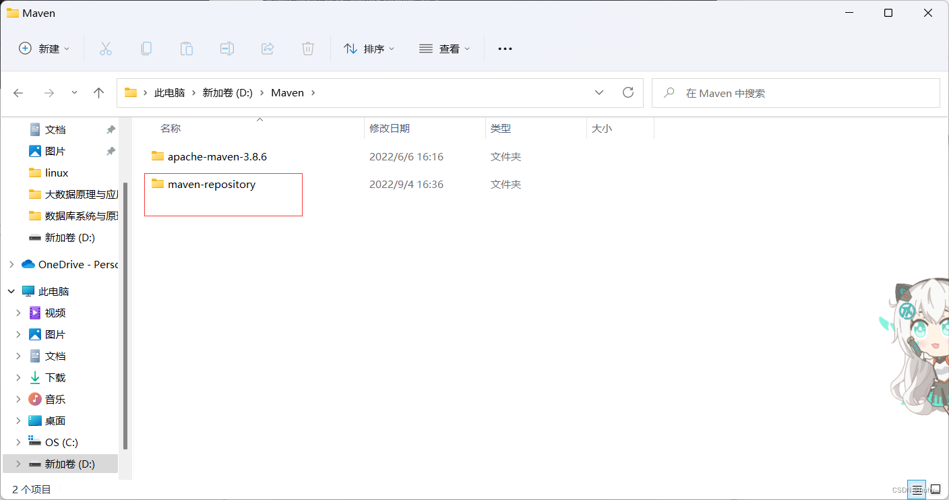Viewport: 949px width, 500px height.
Task: Click the Share icon in the toolbar
Action: 267,48
